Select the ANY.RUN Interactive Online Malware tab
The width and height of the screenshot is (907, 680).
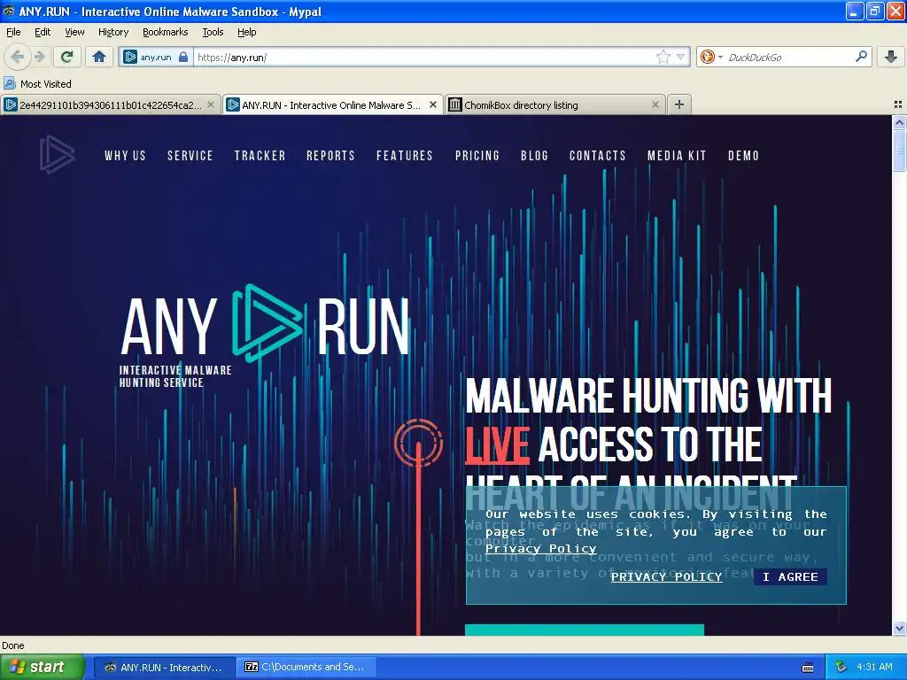coord(333,104)
